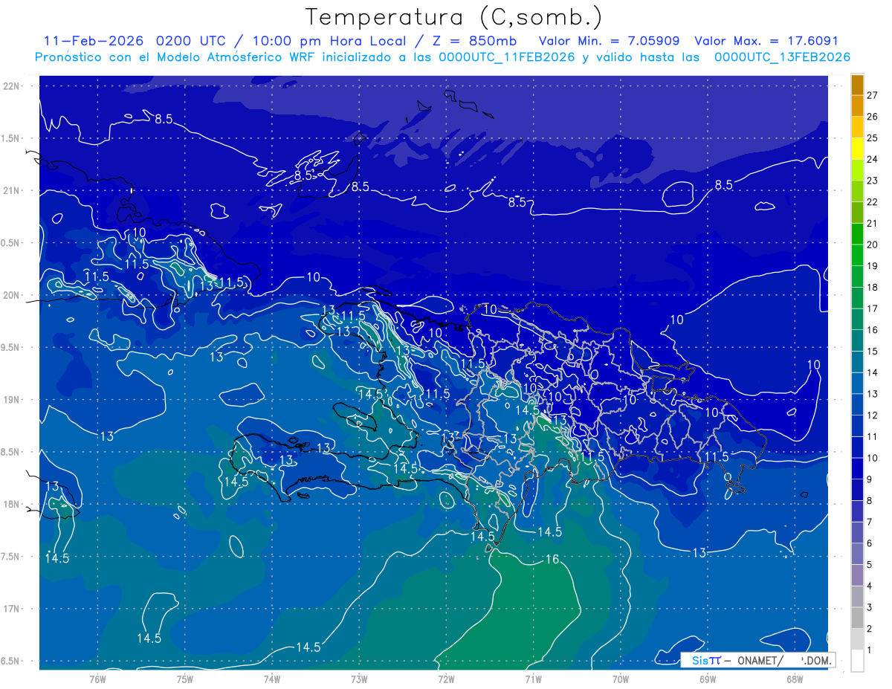Viewport: 892px width, 689px height.
Task: Click color scale label "25"
Action: 873,138
